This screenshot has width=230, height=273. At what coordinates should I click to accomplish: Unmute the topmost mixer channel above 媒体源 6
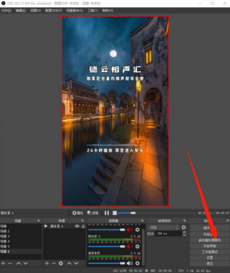tap(130, 230)
